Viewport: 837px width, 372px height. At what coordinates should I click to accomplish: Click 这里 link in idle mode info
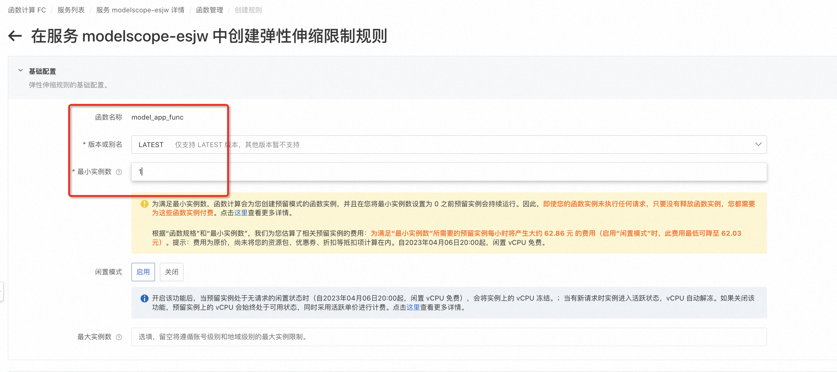(x=413, y=307)
